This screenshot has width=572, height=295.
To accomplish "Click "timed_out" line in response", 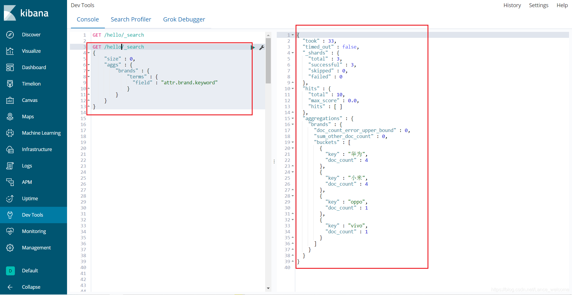I will point(331,47).
